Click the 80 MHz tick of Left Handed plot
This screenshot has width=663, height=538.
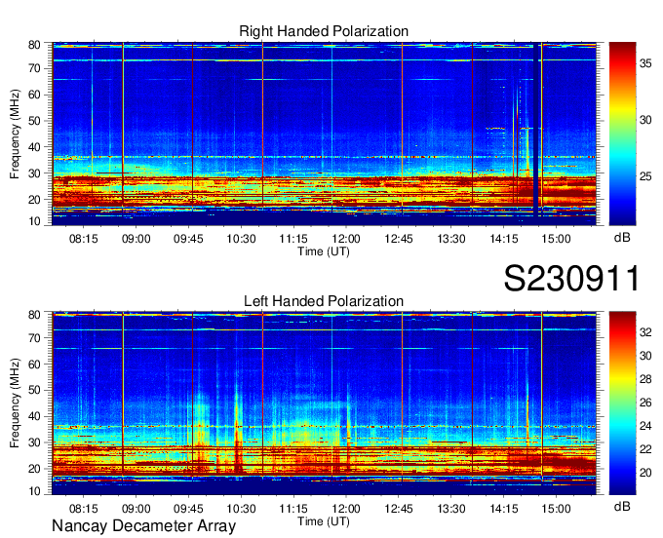point(34,315)
